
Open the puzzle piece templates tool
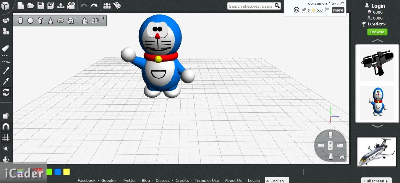point(85,21)
